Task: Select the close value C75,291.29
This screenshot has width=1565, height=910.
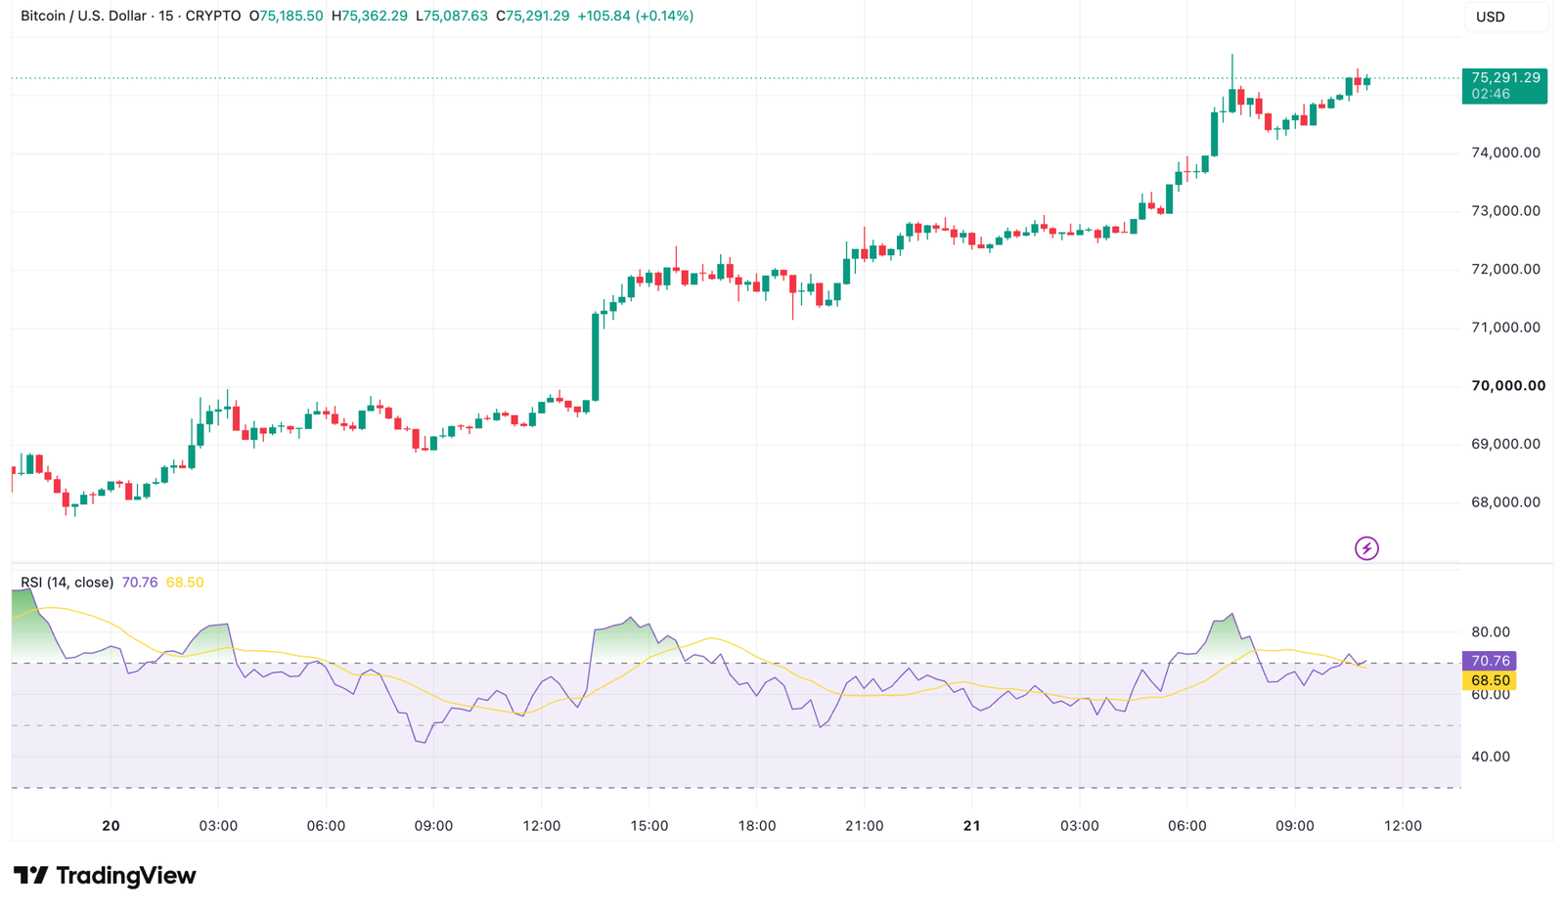Action: 532,16
